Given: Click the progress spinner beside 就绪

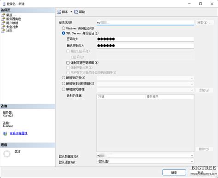Looking at the screenshot, I should (x=7, y=154).
